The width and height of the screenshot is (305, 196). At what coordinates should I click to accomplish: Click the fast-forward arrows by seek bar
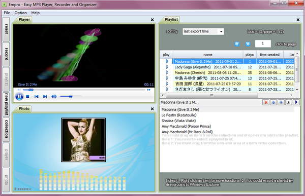149,90
